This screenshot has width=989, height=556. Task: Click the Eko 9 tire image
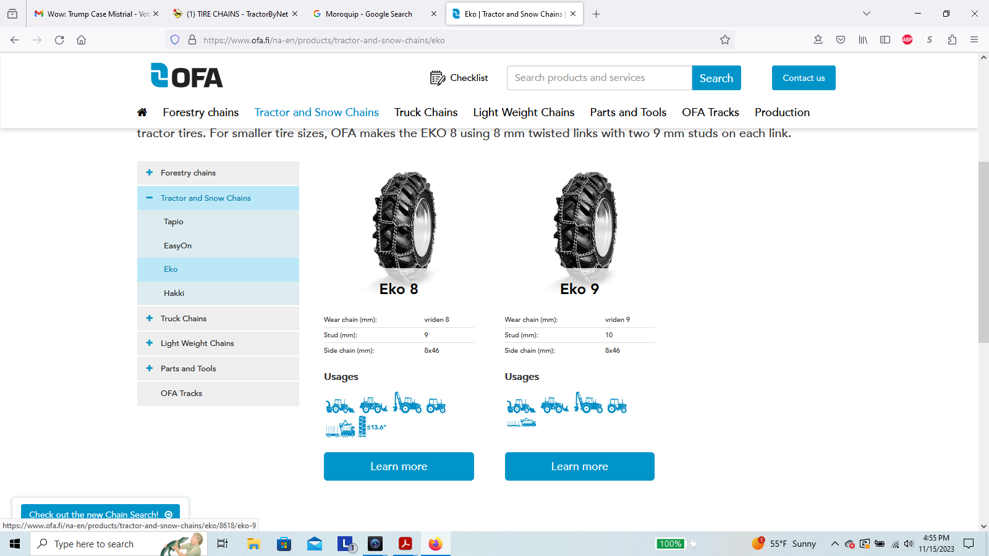click(585, 227)
